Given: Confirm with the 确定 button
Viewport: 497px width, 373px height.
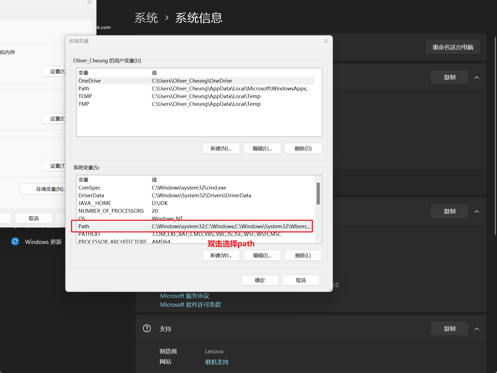Looking at the screenshot, I should coord(260,280).
